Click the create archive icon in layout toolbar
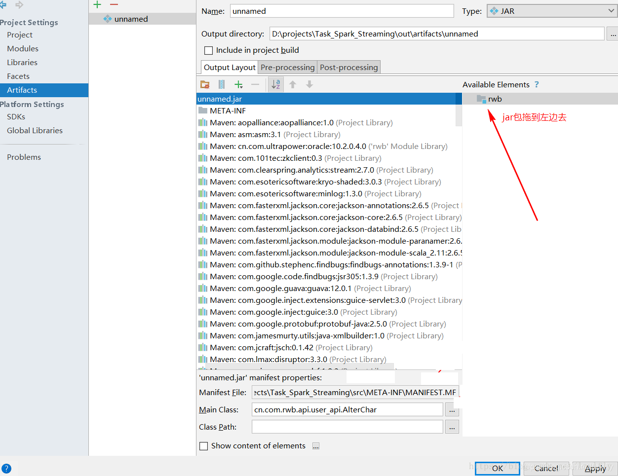This screenshot has height=476, width=618. coord(222,84)
